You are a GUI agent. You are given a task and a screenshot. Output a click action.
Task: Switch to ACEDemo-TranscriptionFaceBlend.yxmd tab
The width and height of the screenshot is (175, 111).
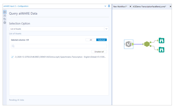(149, 6)
